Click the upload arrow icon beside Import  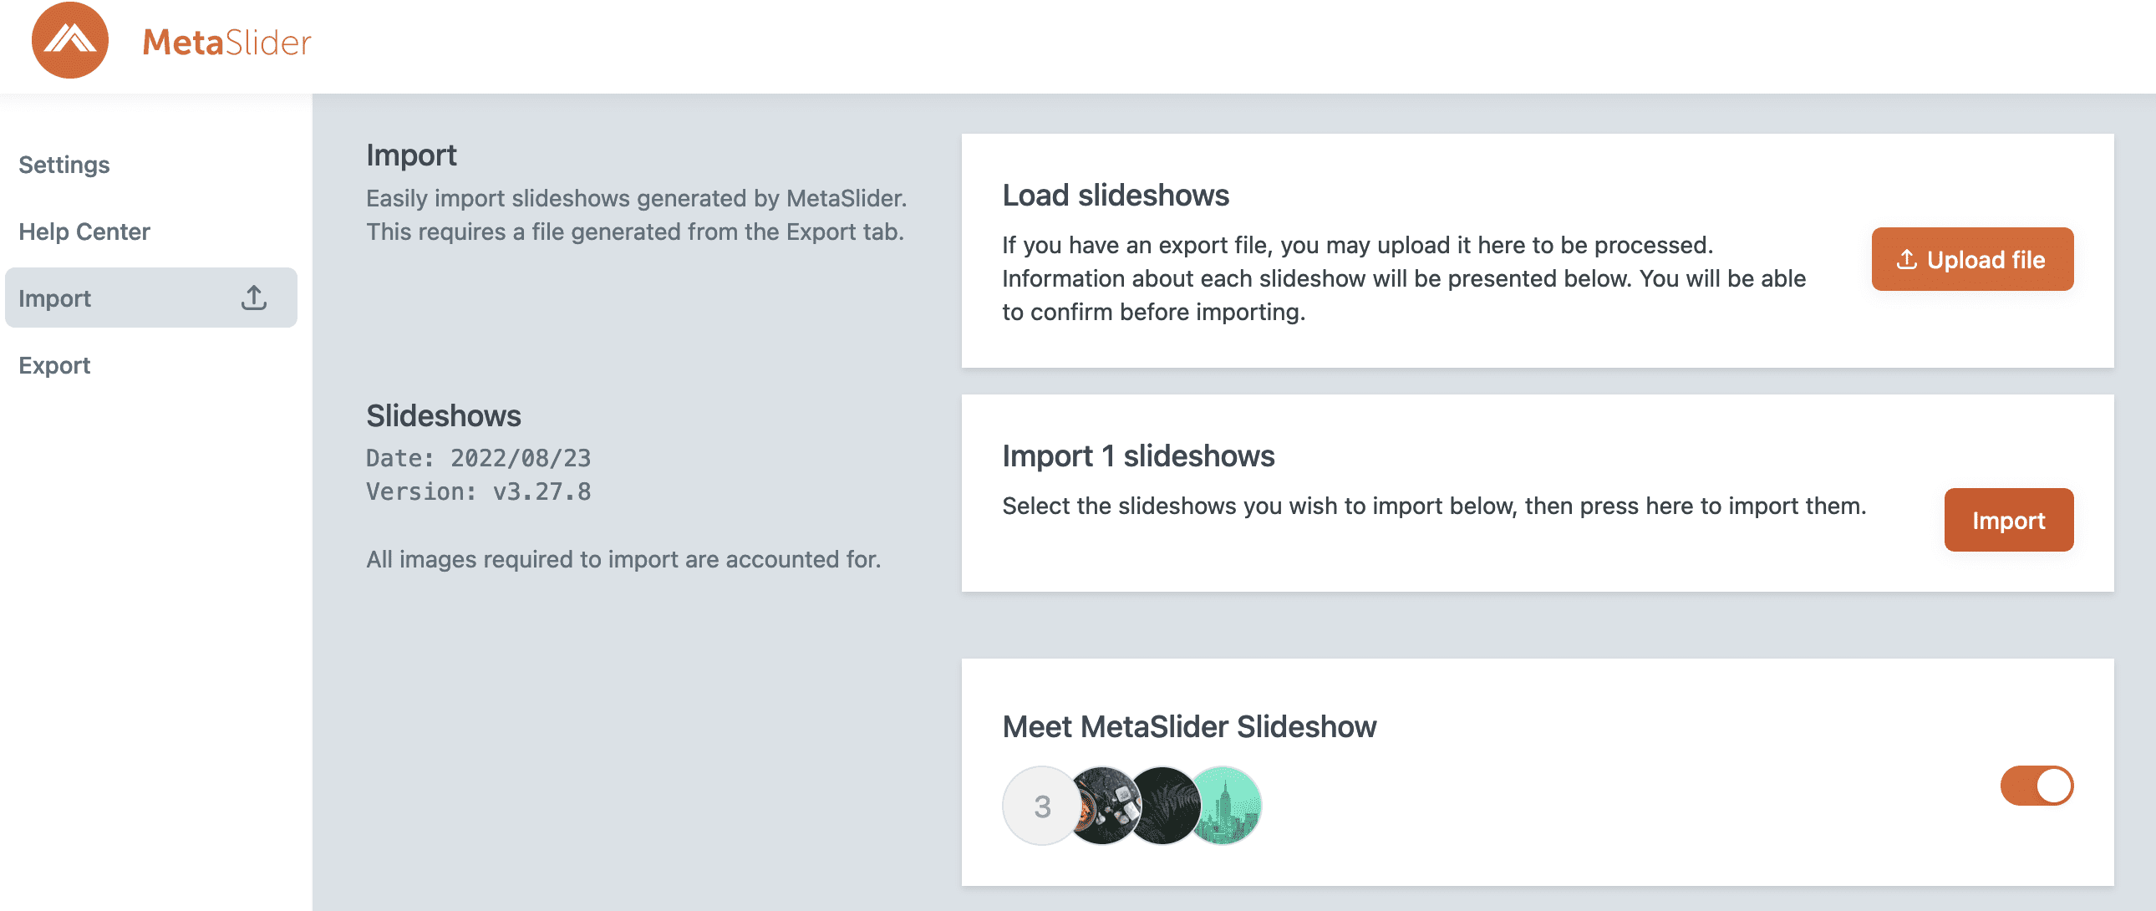point(253,298)
